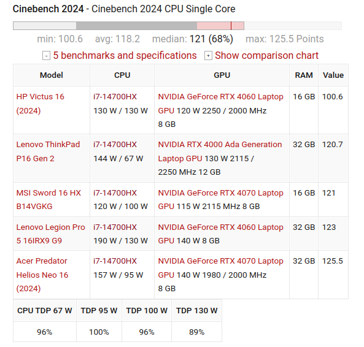Click the pink range segment of the bar
The height and width of the screenshot is (347, 364).
coord(220,26)
